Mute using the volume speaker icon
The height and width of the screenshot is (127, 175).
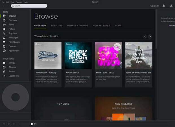pyautogui.click(x=35, y=124)
